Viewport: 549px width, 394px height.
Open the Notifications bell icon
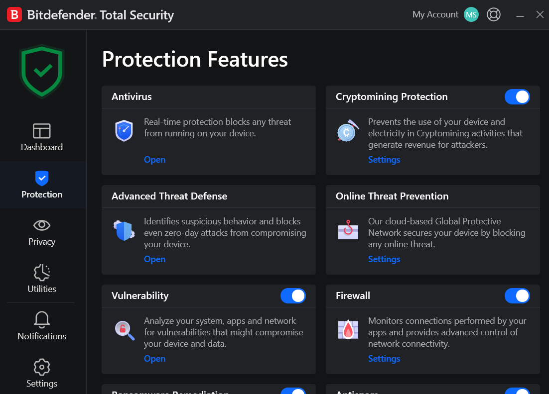click(x=42, y=319)
